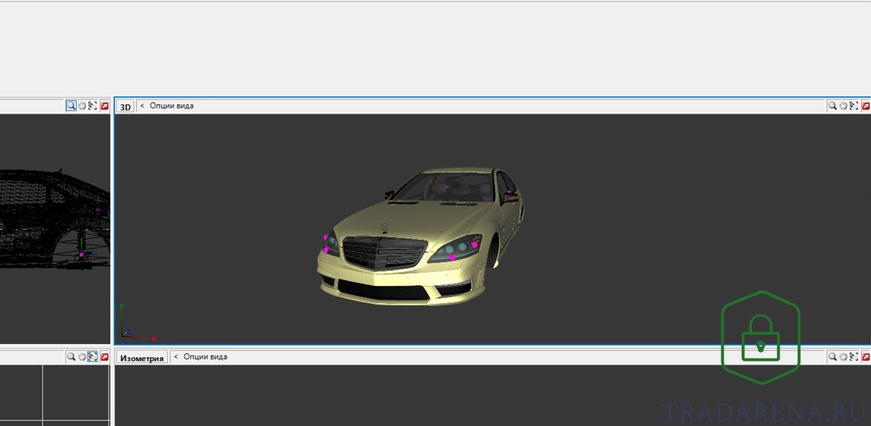Viewport: 871px width, 426px height.
Task: Select pan hand tool in the Изометрия viewport header
Action: click(843, 357)
